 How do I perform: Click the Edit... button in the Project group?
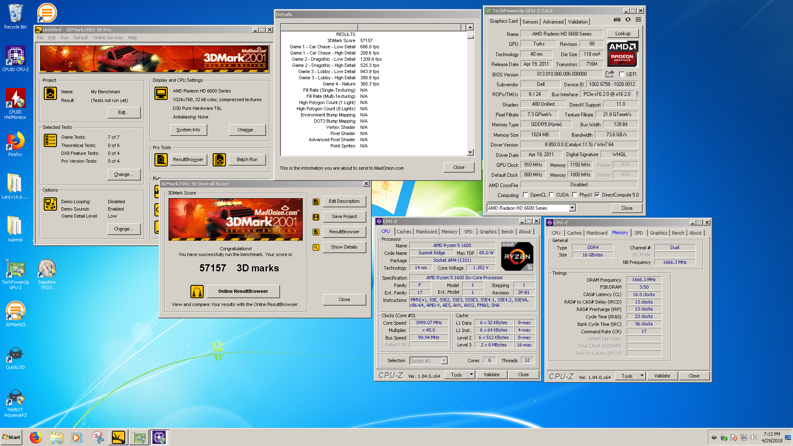pos(123,113)
